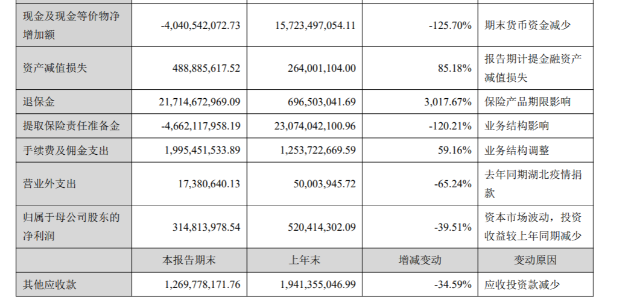Click the 3,017.67% change cell
The height and width of the screenshot is (303, 631).
click(x=448, y=102)
